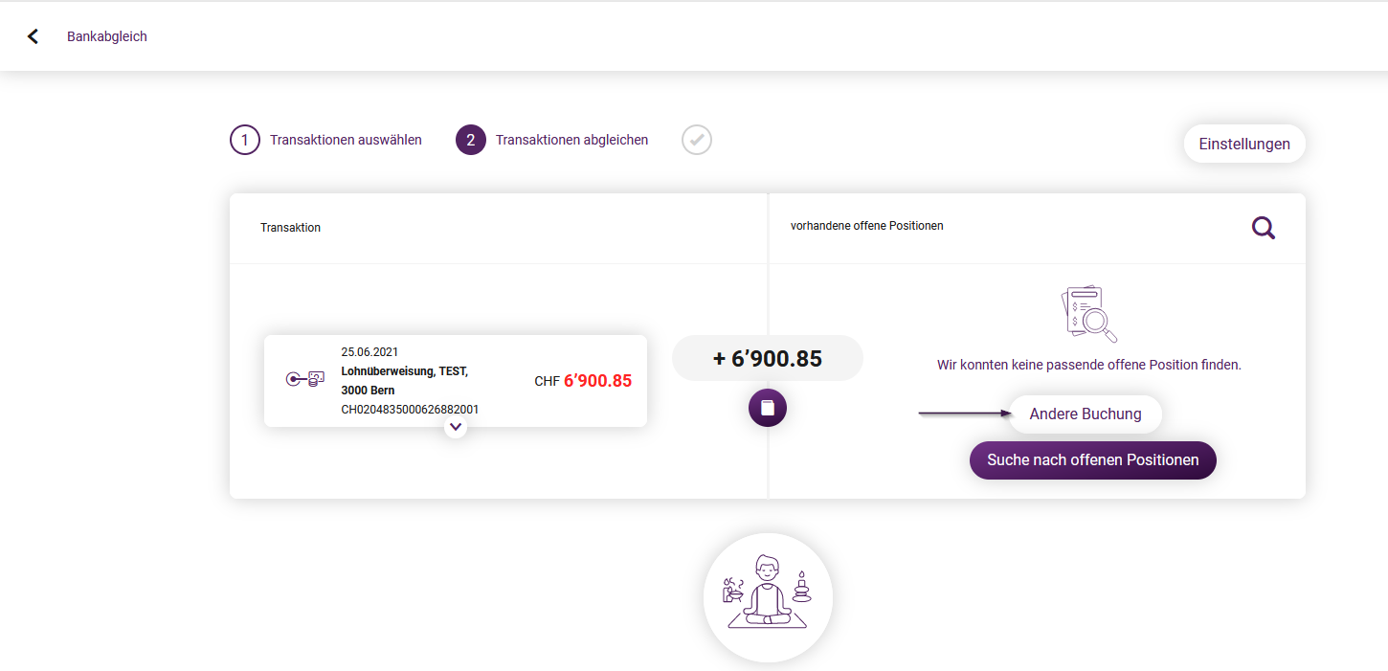This screenshot has height=671, width=1388.
Task: Open the Transaktionen auswählen step
Action: click(346, 140)
